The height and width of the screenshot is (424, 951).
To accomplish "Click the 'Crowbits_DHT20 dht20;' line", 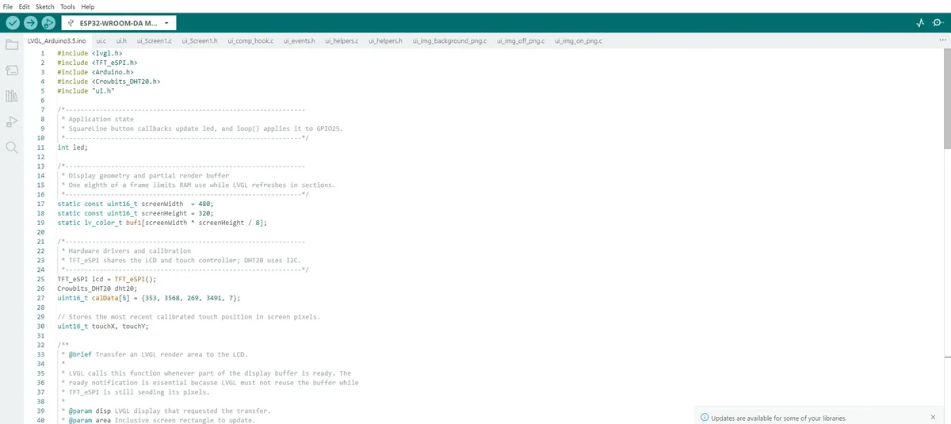I will 97,288.
